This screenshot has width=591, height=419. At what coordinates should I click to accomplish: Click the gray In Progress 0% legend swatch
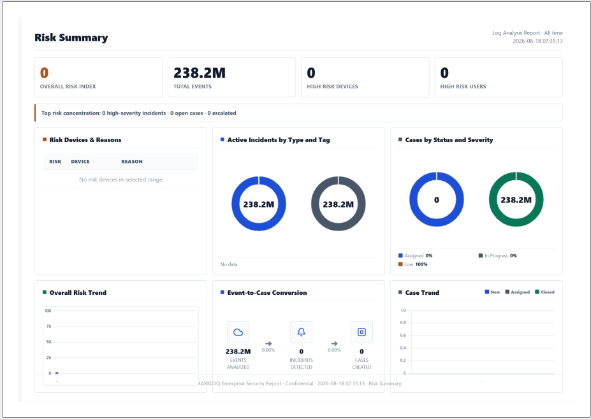point(481,255)
